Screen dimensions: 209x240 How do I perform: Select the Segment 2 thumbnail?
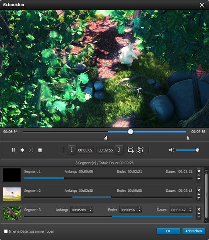coord(12,194)
